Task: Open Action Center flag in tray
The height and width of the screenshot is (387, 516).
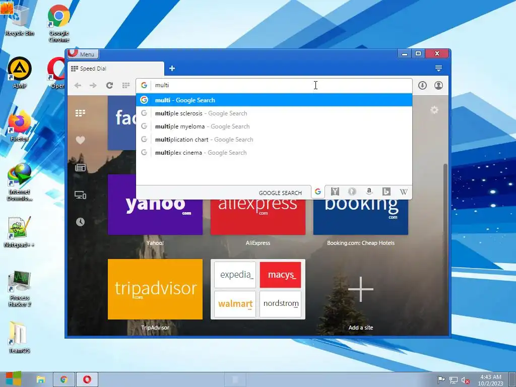Action: click(441, 380)
